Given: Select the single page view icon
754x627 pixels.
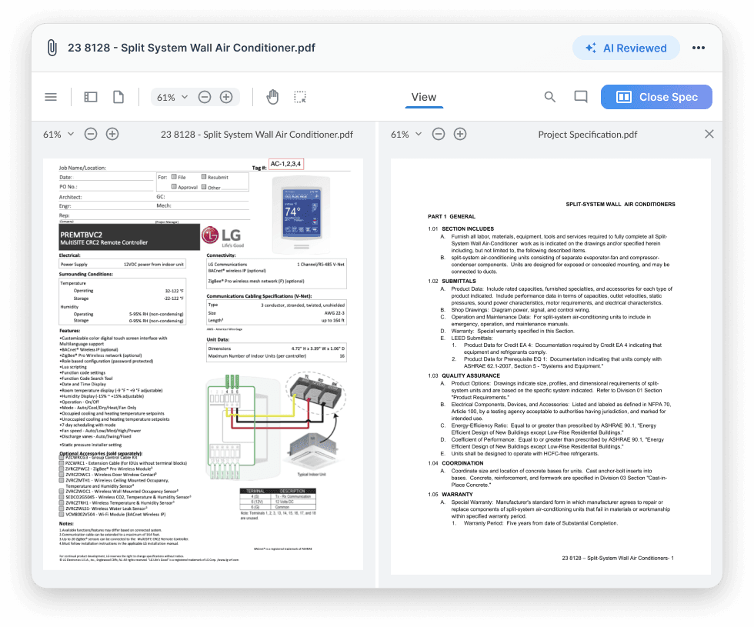Looking at the screenshot, I should tap(118, 96).
